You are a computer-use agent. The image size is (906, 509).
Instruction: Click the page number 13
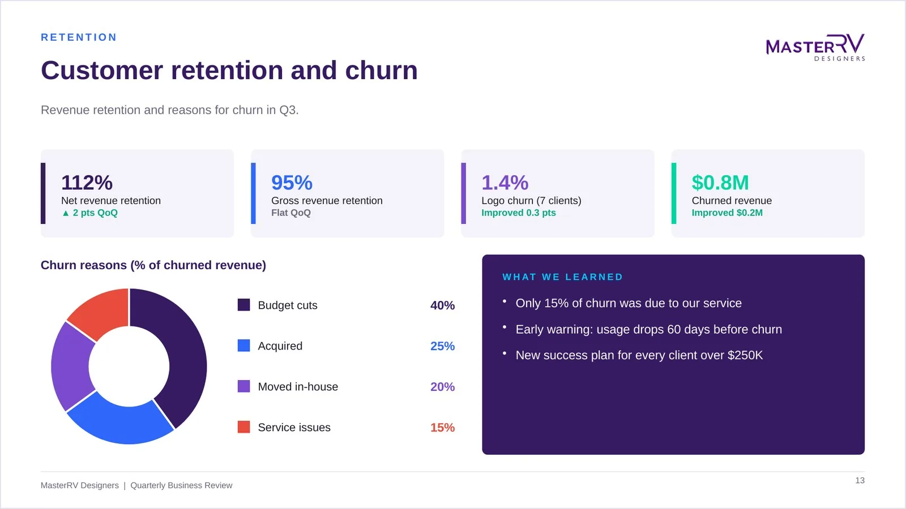coord(860,480)
